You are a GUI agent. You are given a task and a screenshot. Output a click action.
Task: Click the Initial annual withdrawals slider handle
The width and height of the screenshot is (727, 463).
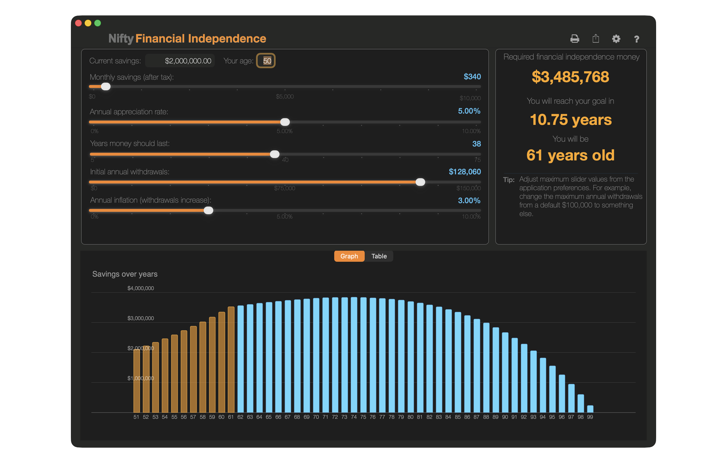click(x=421, y=182)
